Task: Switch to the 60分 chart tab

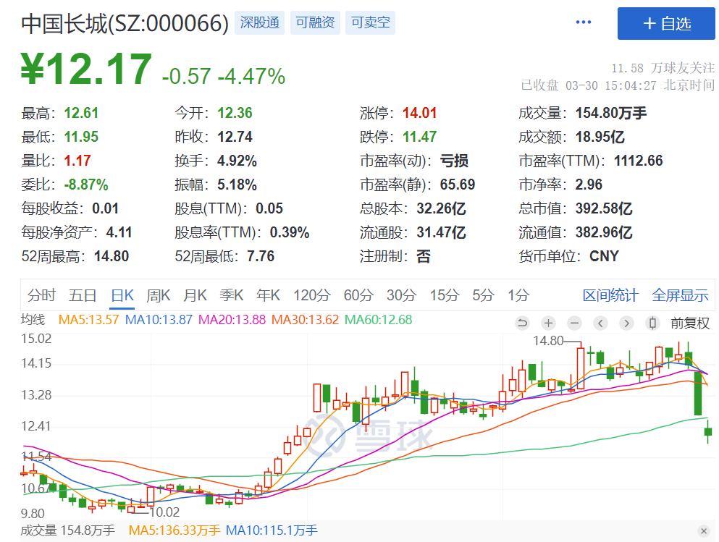Action: click(358, 295)
